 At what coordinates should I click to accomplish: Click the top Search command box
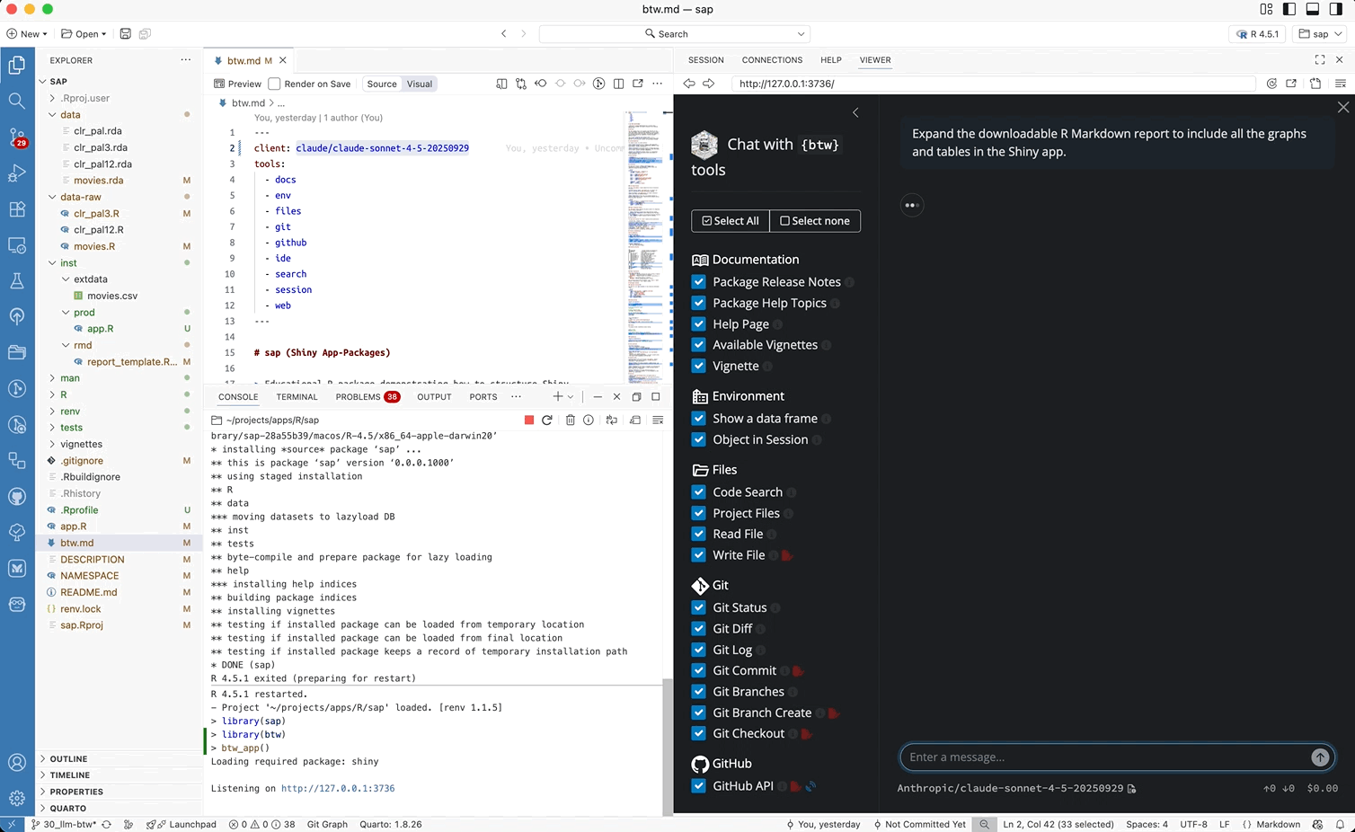tap(674, 34)
